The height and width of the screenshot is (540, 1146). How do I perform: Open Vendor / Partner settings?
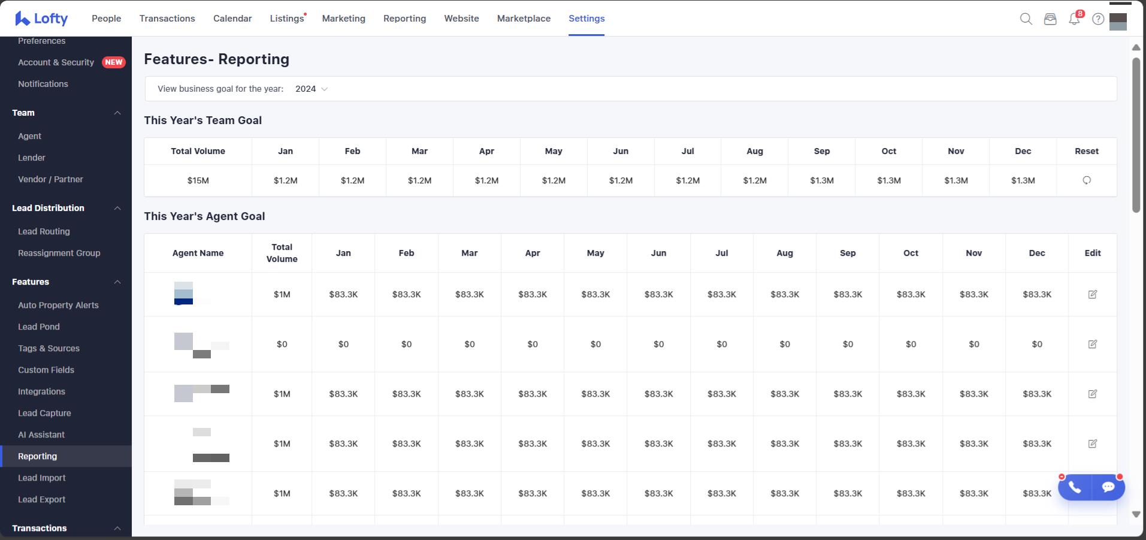(x=50, y=179)
